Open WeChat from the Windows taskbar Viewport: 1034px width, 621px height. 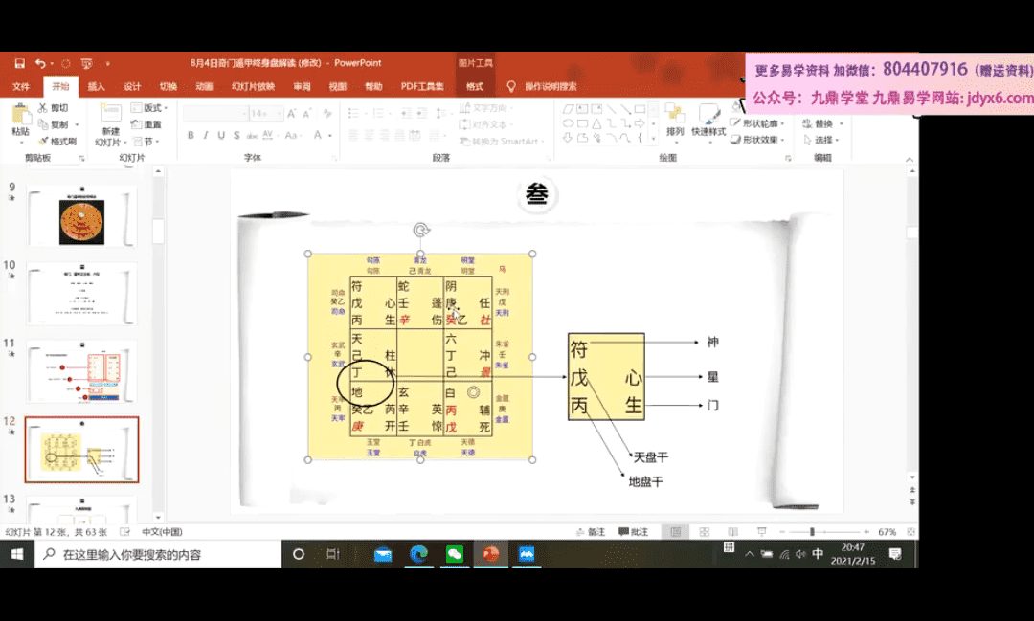tap(454, 554)
